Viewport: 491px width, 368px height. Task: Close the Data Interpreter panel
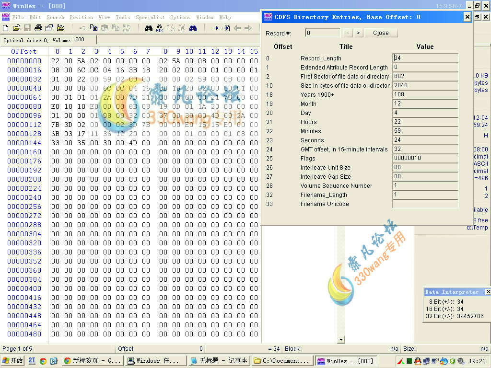click(x=488, y=292)
